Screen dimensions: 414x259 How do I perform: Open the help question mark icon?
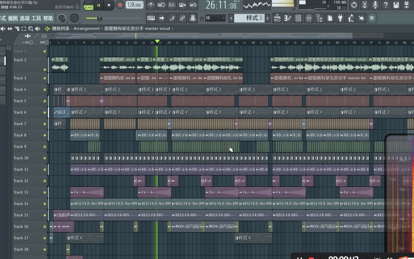[386, 5]
